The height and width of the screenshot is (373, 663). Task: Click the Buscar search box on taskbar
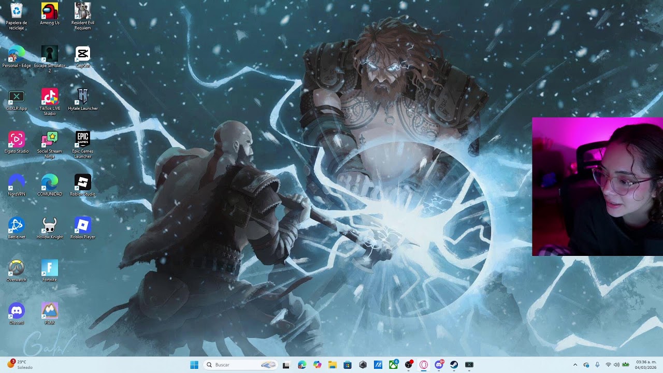tap(240, 365)
